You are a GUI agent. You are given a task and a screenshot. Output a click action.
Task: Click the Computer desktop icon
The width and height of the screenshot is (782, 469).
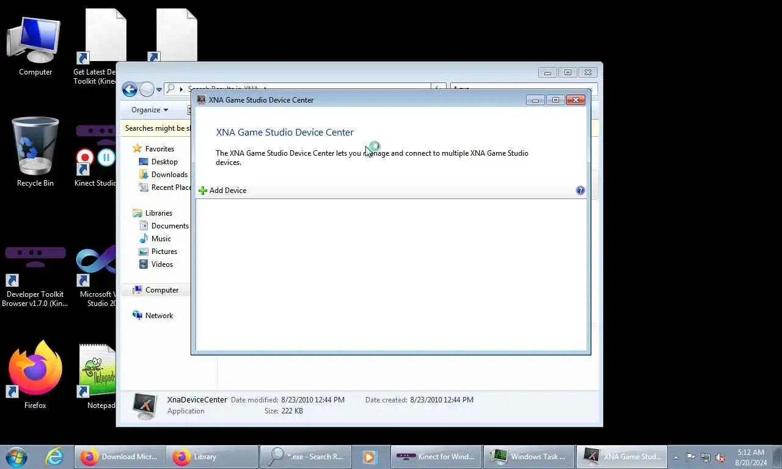pos(35,46)
